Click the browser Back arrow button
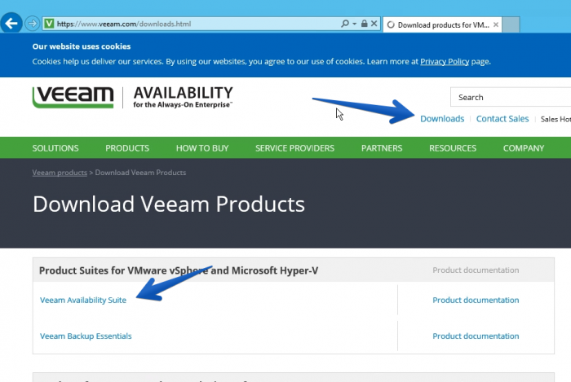Screen dimensions: 571x382 click(x=11, y=24)
